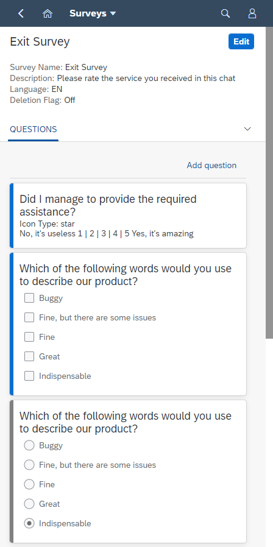Switch to the QUESTIONS tab

33,129
